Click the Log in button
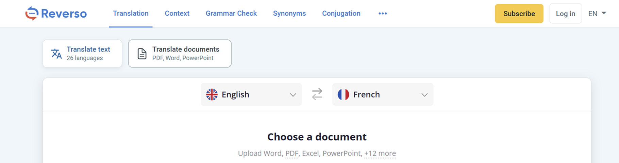Screen dimensions: 619x163 pos(565,14)
